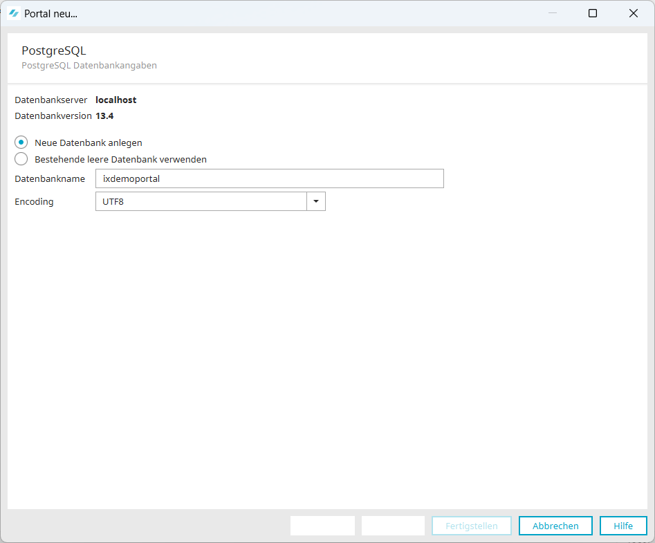Click the PostgreSQL heading
655x543 pixels.
[x=54, y=50]
